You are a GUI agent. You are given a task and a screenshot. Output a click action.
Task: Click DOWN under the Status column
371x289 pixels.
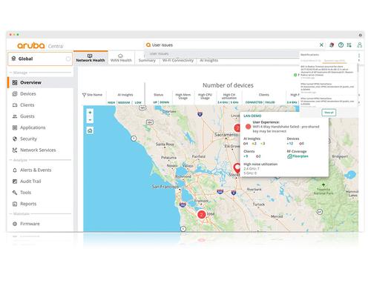click(x=165, y=102)
